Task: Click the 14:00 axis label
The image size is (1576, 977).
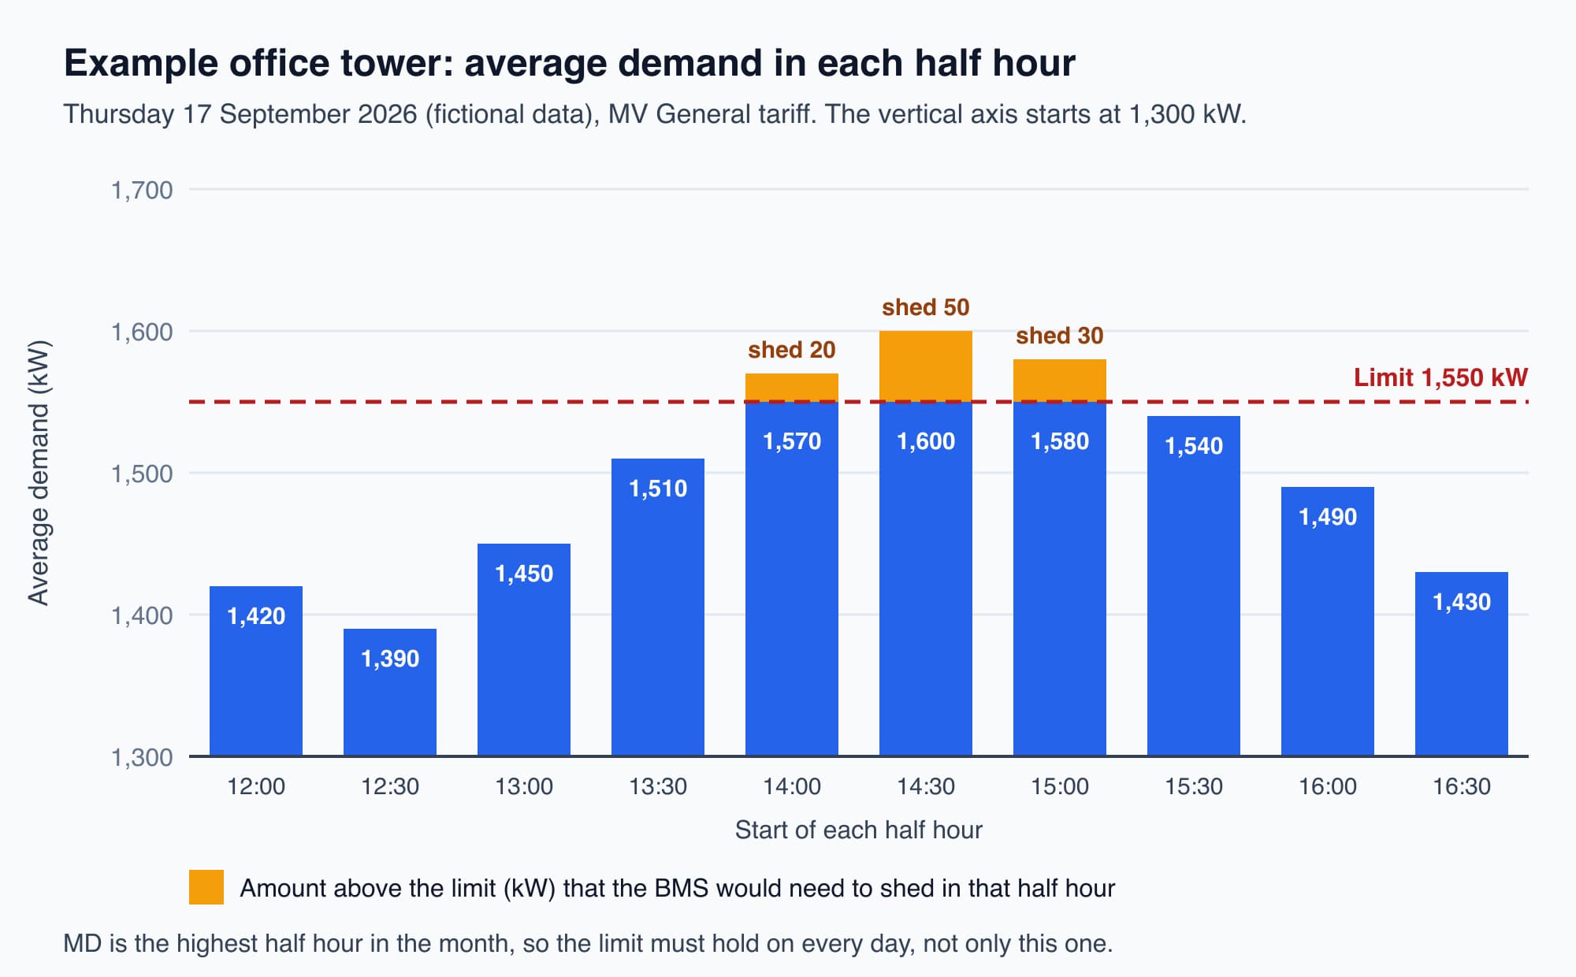Action: coord(792,786)
